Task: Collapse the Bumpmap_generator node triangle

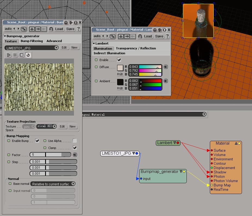Action: click(181, 171)
